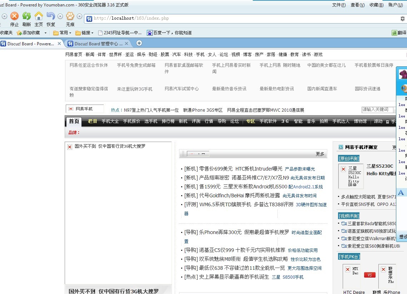This screenshot has width=407, height=294.
Task: Close the Discuz! Board - Powere... tab
Action: tap(59, 44)
